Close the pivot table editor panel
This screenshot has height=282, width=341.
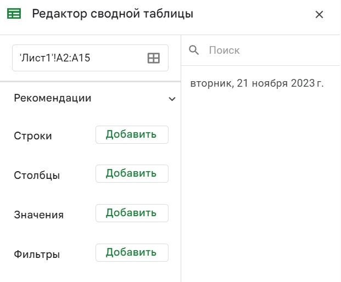pyautogui.click(x=320, y=15)
